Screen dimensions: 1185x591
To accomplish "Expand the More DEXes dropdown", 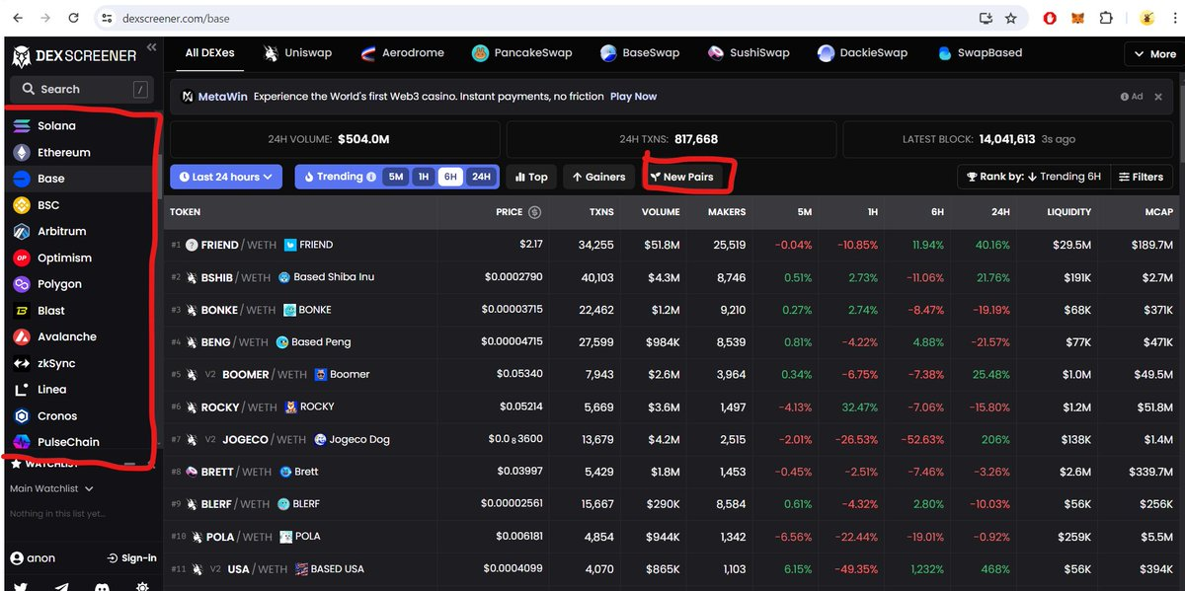I will (1153, 54).
